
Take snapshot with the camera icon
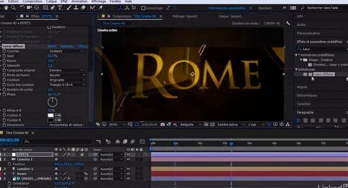click(163, 124)
